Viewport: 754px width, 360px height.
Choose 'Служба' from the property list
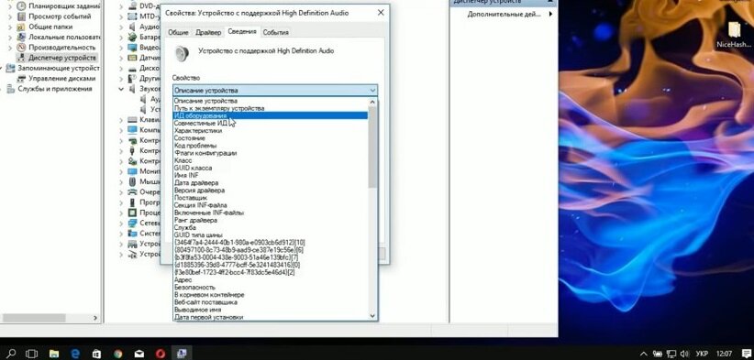271,227
